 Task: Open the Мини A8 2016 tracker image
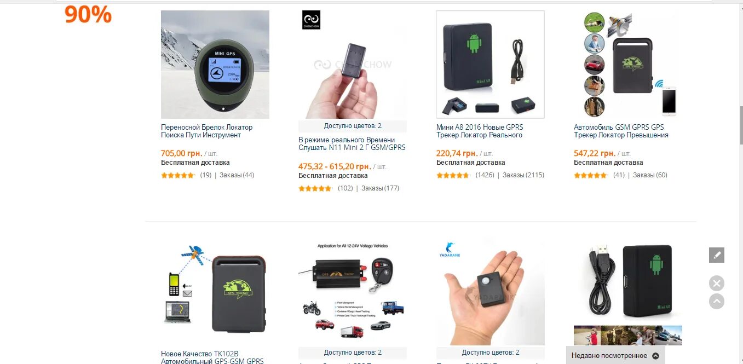pyautogui.click(x=490, y=65)
